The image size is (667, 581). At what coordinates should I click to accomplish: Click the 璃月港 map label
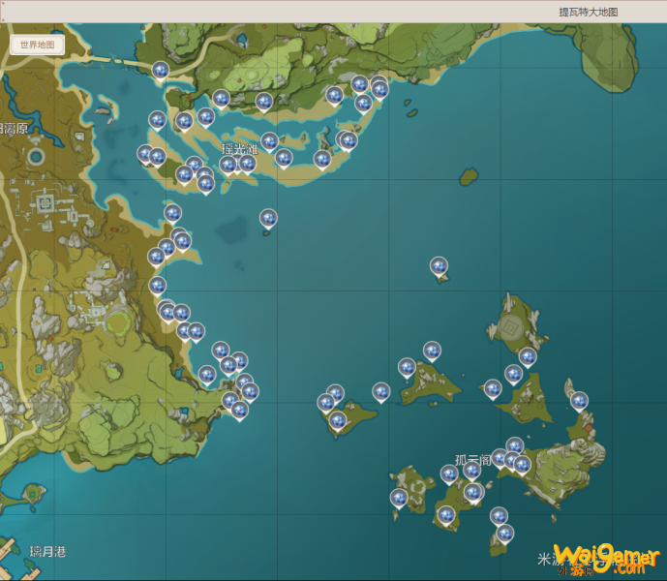47,552
